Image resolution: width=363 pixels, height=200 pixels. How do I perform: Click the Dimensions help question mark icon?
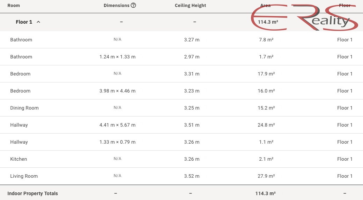pyautogui.click(x=133, y=5)
